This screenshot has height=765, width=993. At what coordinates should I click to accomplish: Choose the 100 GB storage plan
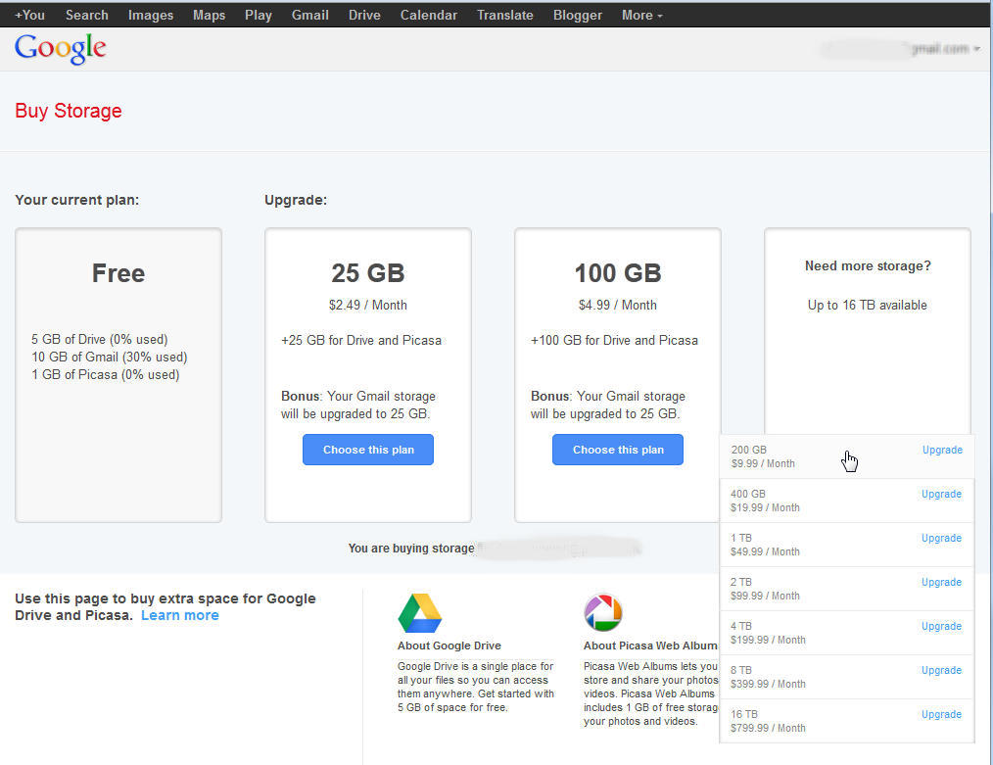pyautogui.click(x=617, y=450)
